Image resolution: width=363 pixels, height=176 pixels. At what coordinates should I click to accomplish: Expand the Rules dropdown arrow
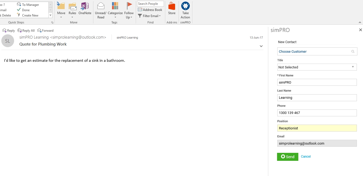[72, 17]
